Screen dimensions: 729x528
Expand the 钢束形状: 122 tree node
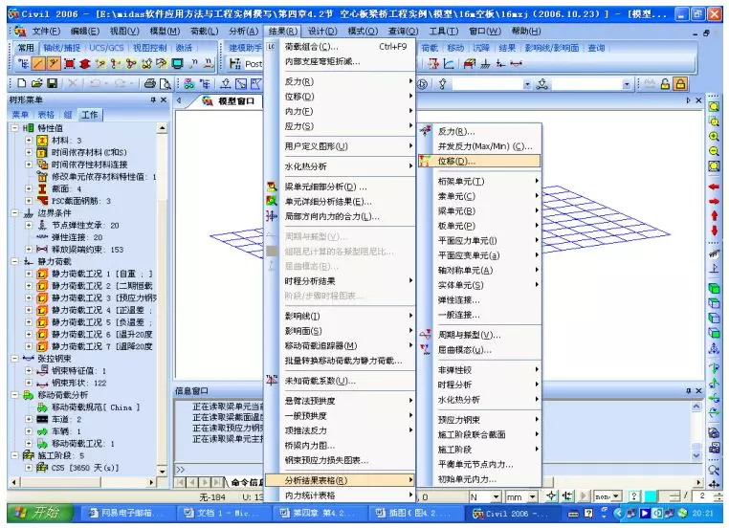29,383
